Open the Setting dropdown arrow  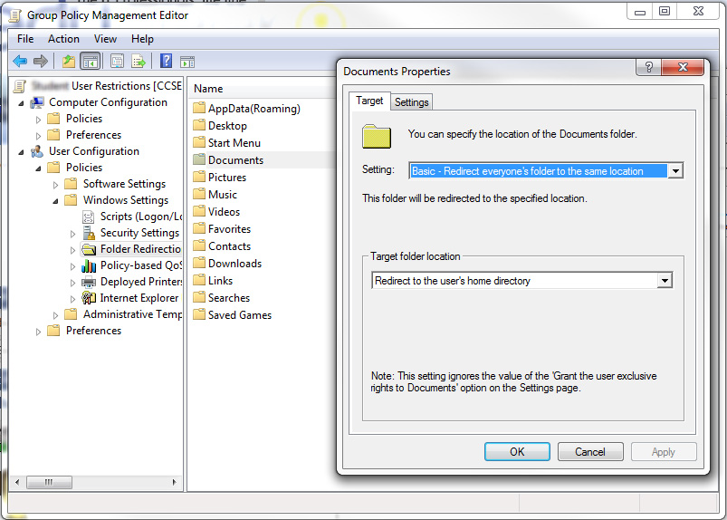675,171
